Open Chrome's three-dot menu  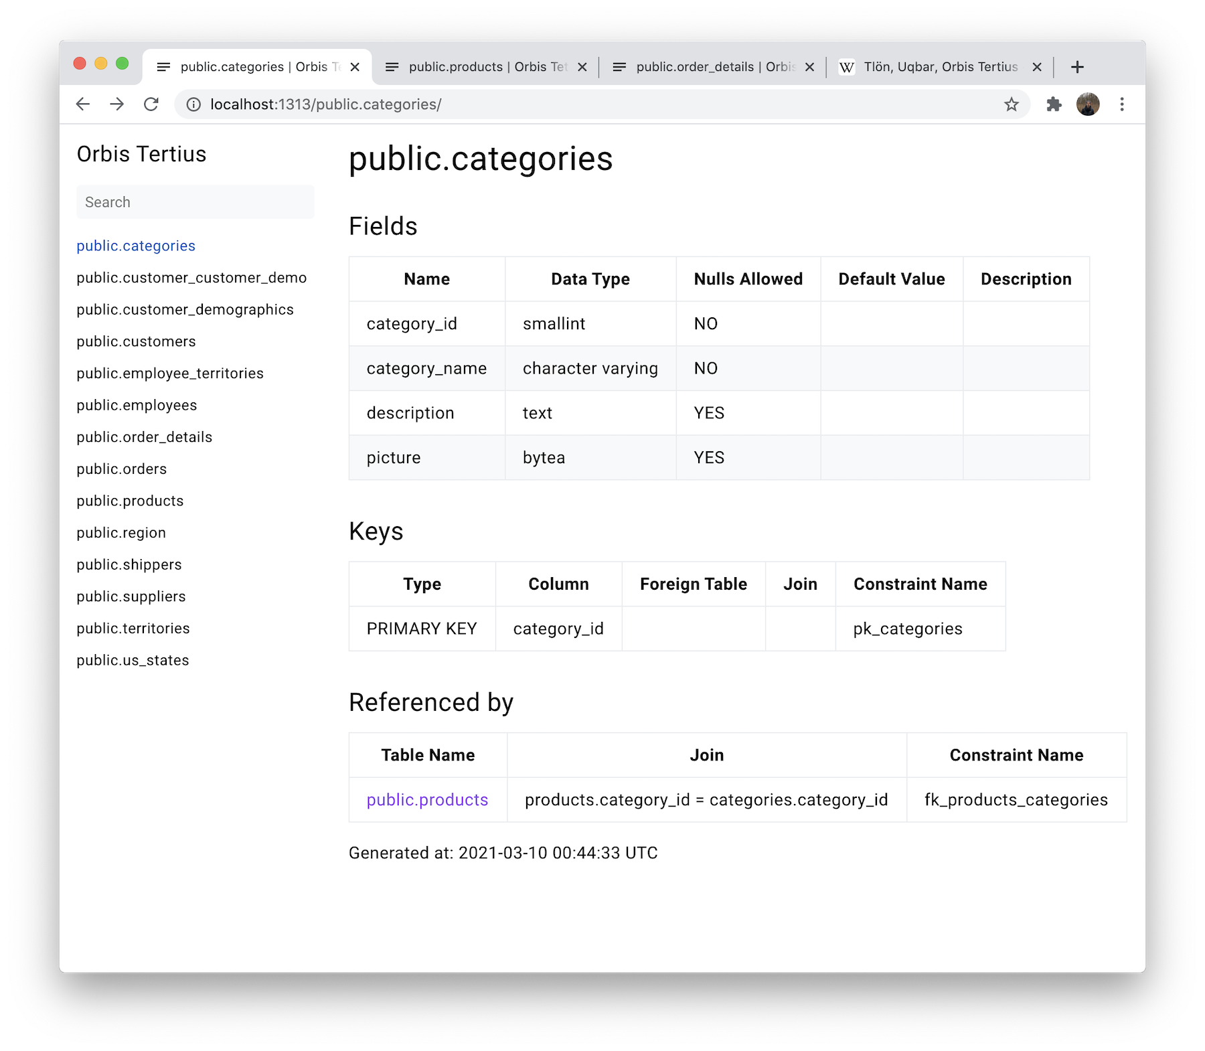(x=1122, y=104)
